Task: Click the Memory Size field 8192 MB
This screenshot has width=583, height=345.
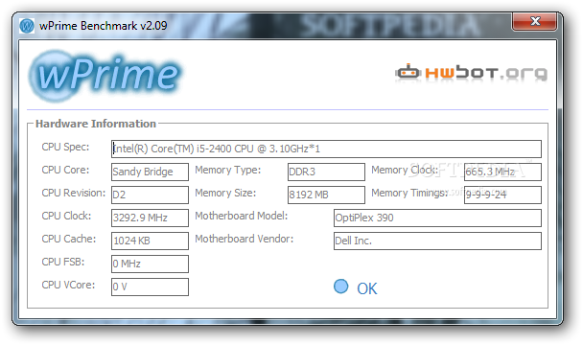Action: [x=326, y=195]
